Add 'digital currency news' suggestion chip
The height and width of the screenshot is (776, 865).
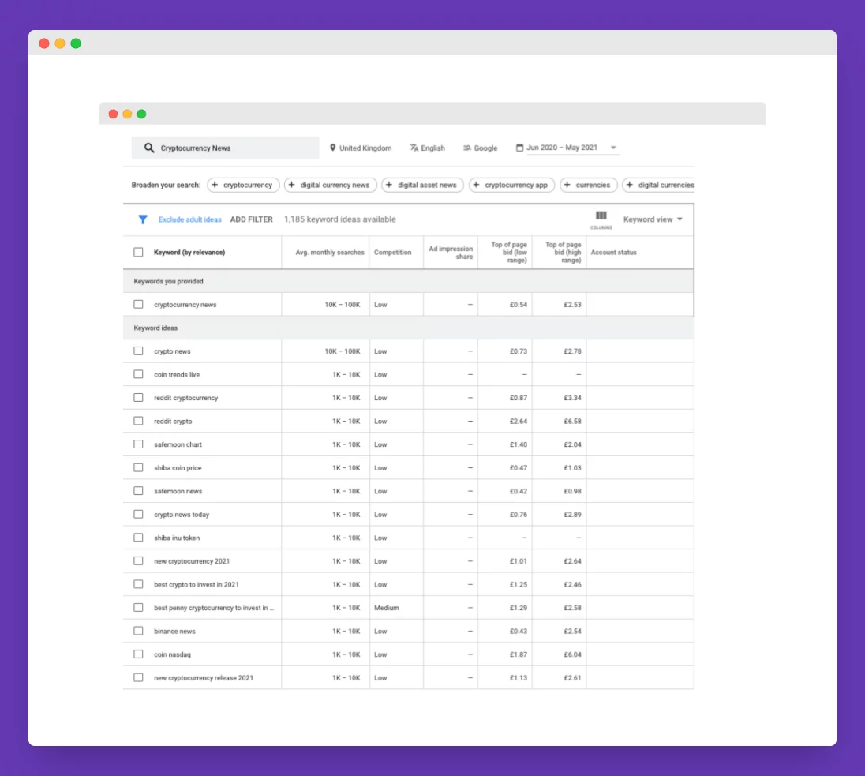click(x=331, y=185)
